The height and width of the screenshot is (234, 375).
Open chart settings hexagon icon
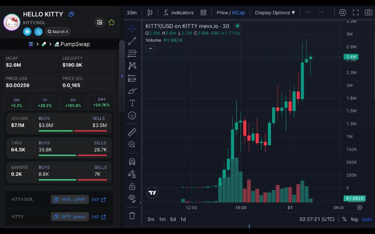(343, 13)
